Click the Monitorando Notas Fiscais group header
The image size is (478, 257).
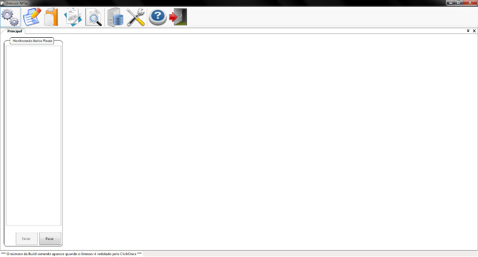pyautogui.click(x=33, y=42)
